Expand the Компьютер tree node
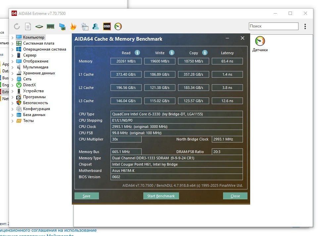This screenshot has width=320, height=236. (13, 37)
